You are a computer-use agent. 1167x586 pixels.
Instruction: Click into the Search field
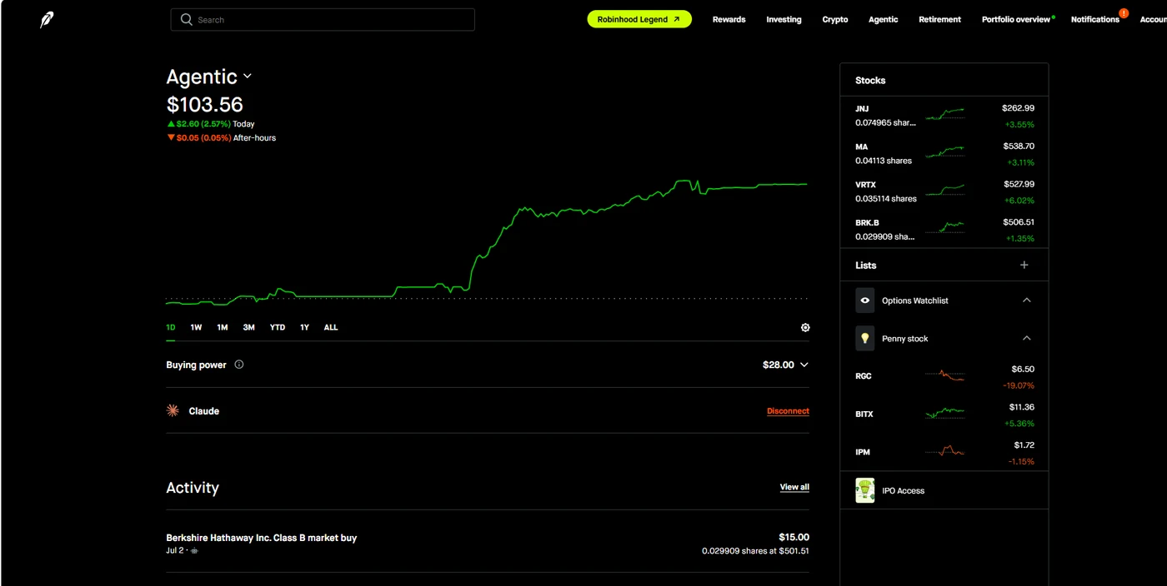[323, 20]
